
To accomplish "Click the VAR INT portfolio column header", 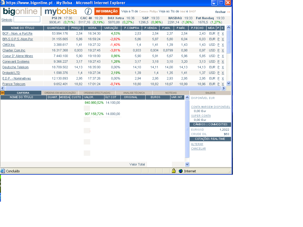I will (x=177, y=97).
